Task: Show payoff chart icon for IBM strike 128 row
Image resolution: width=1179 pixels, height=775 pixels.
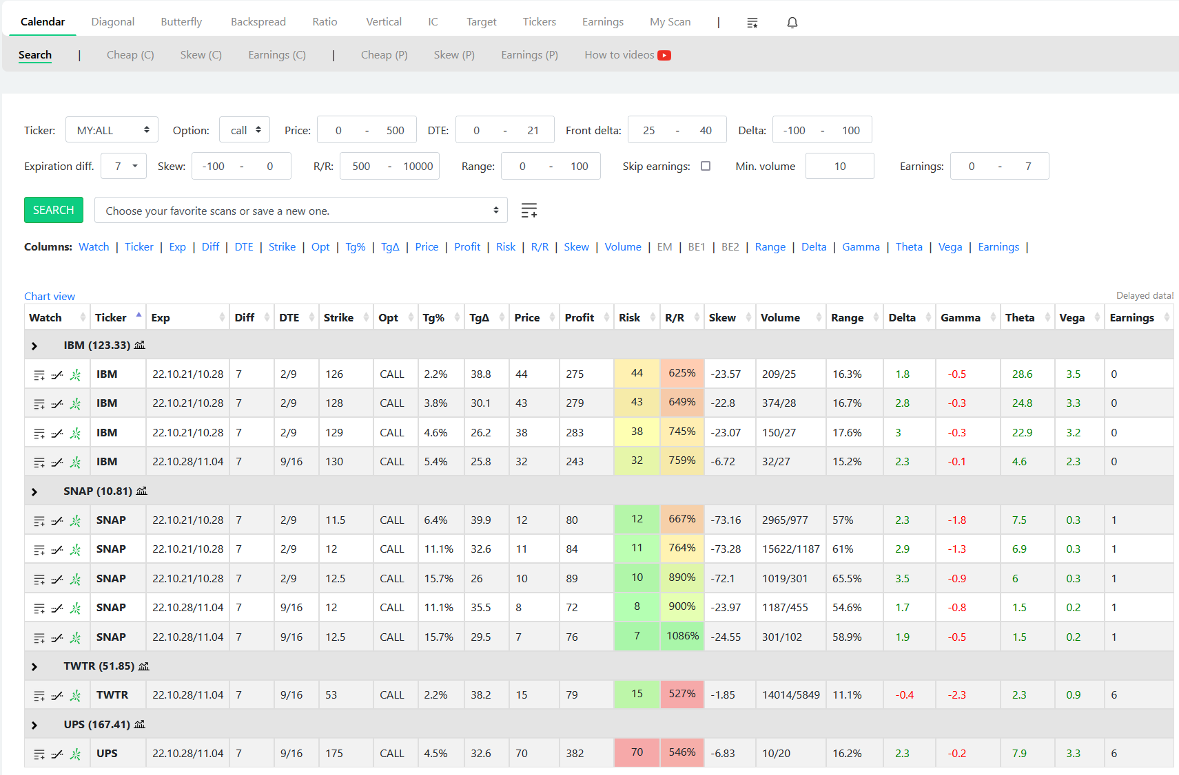Action: tap(57, 404)
